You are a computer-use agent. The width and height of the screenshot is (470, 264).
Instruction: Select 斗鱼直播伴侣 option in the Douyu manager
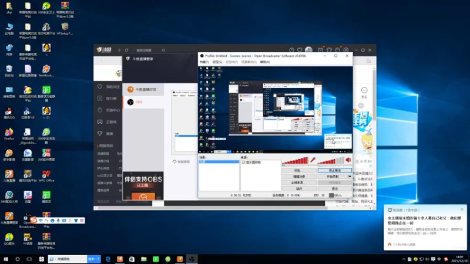143,90
